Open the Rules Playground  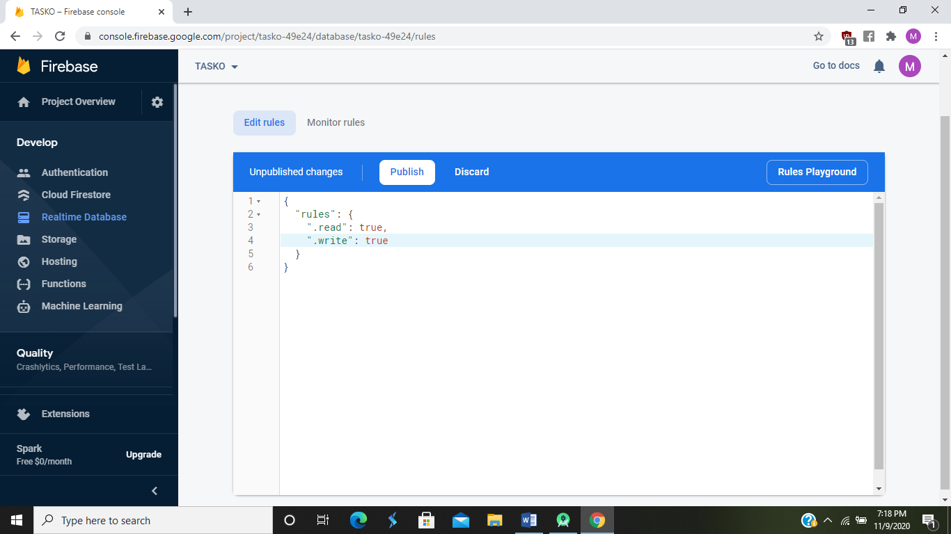[817, 172]
